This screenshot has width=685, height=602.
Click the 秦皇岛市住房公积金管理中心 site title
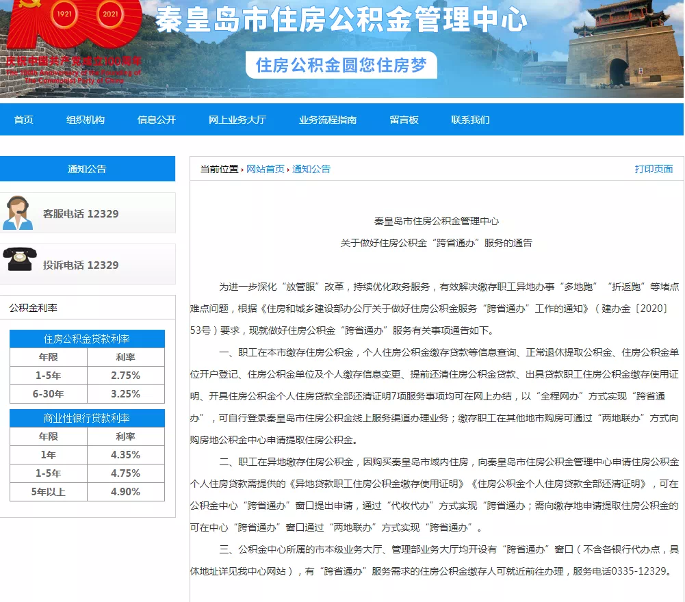pos(341,21)
